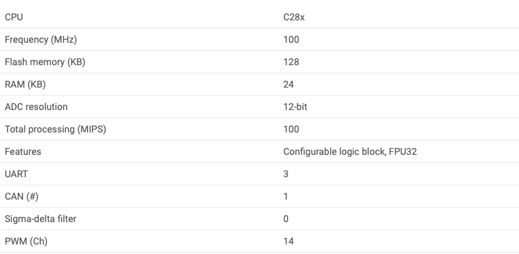Screen dimensions: 519x254
Task: Click the Sigma-delta filter label
Action: click(40, 219)
